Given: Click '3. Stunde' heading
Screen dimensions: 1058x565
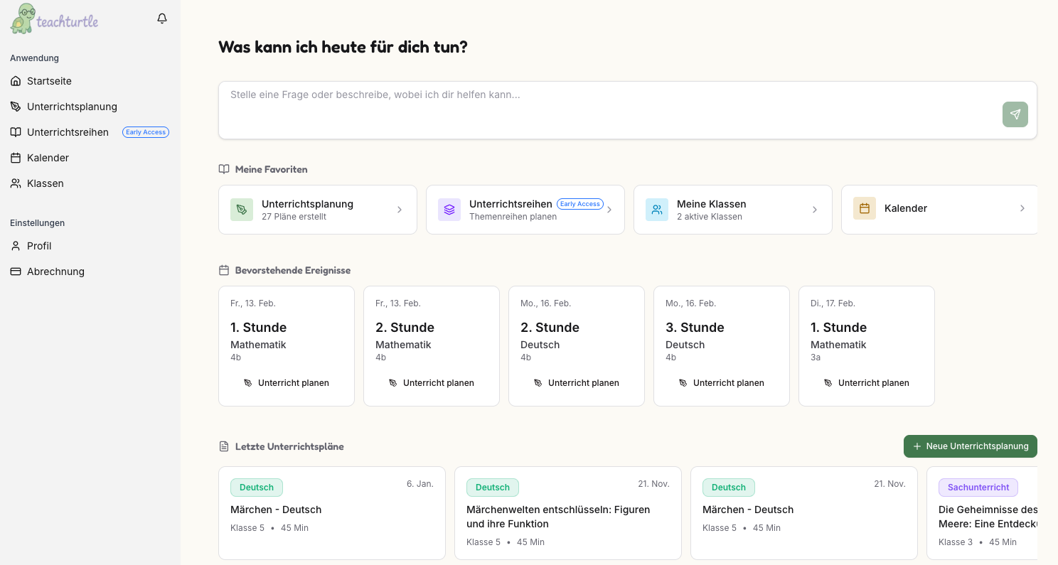Looking at the screenshot, I should 695,328.
